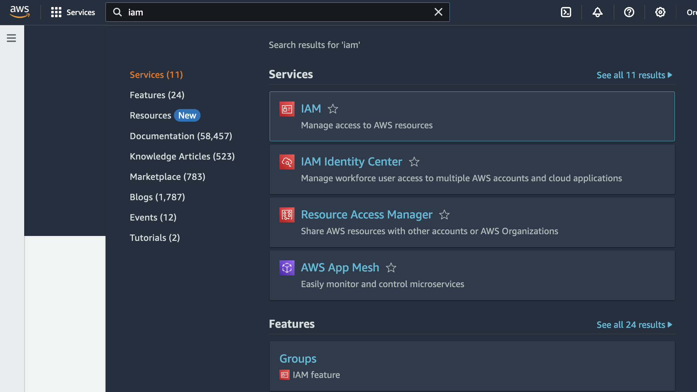Viewport: 697px width, 392px height.
Task: Click into the iam search field
Action: coord(273,12)
